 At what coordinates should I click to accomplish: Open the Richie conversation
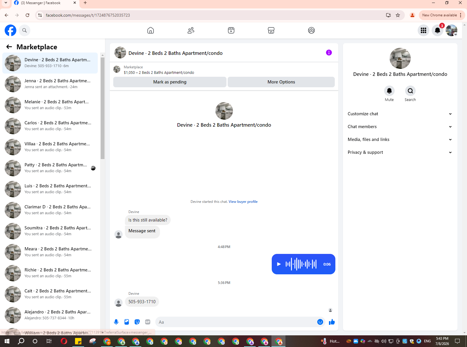pos(50,273)
